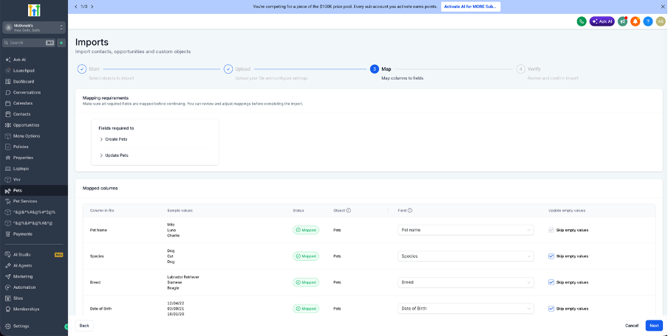Go to next banner announcement arrow

(x=92, y=7)
